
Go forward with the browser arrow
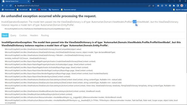tap(6, 6)
